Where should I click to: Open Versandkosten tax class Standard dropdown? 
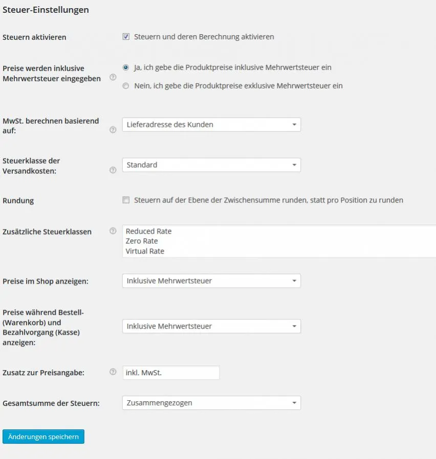[211, 165]
